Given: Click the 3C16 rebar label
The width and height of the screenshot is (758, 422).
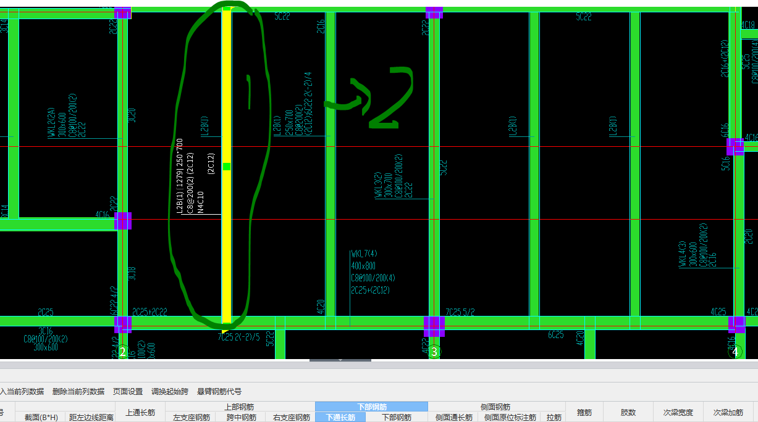Looking at the screenshot, I should (46, 331).
